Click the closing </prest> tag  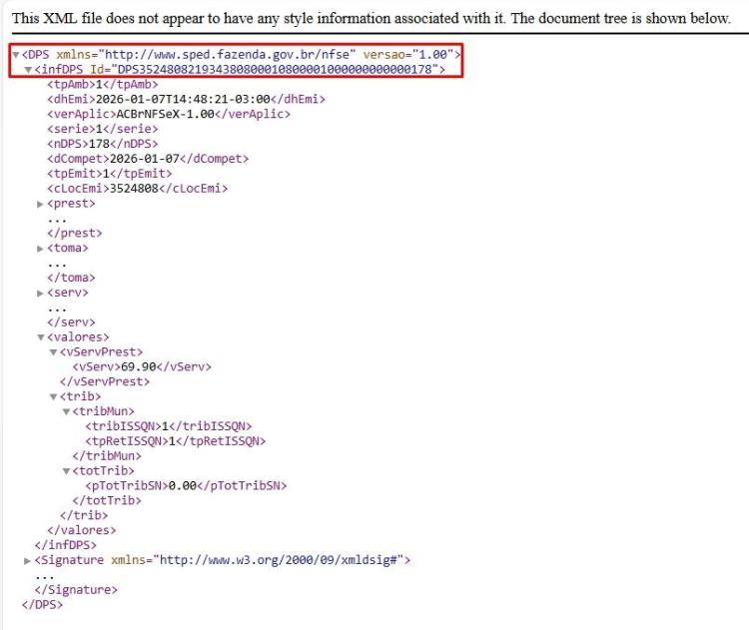click(x=75, y=233)
